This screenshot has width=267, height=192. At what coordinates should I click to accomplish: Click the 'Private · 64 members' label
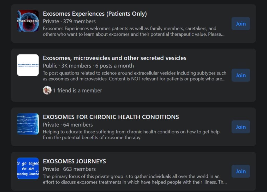point(68,125)
